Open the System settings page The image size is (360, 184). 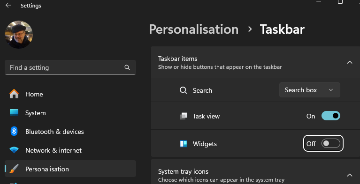click(x=70, y=113)
